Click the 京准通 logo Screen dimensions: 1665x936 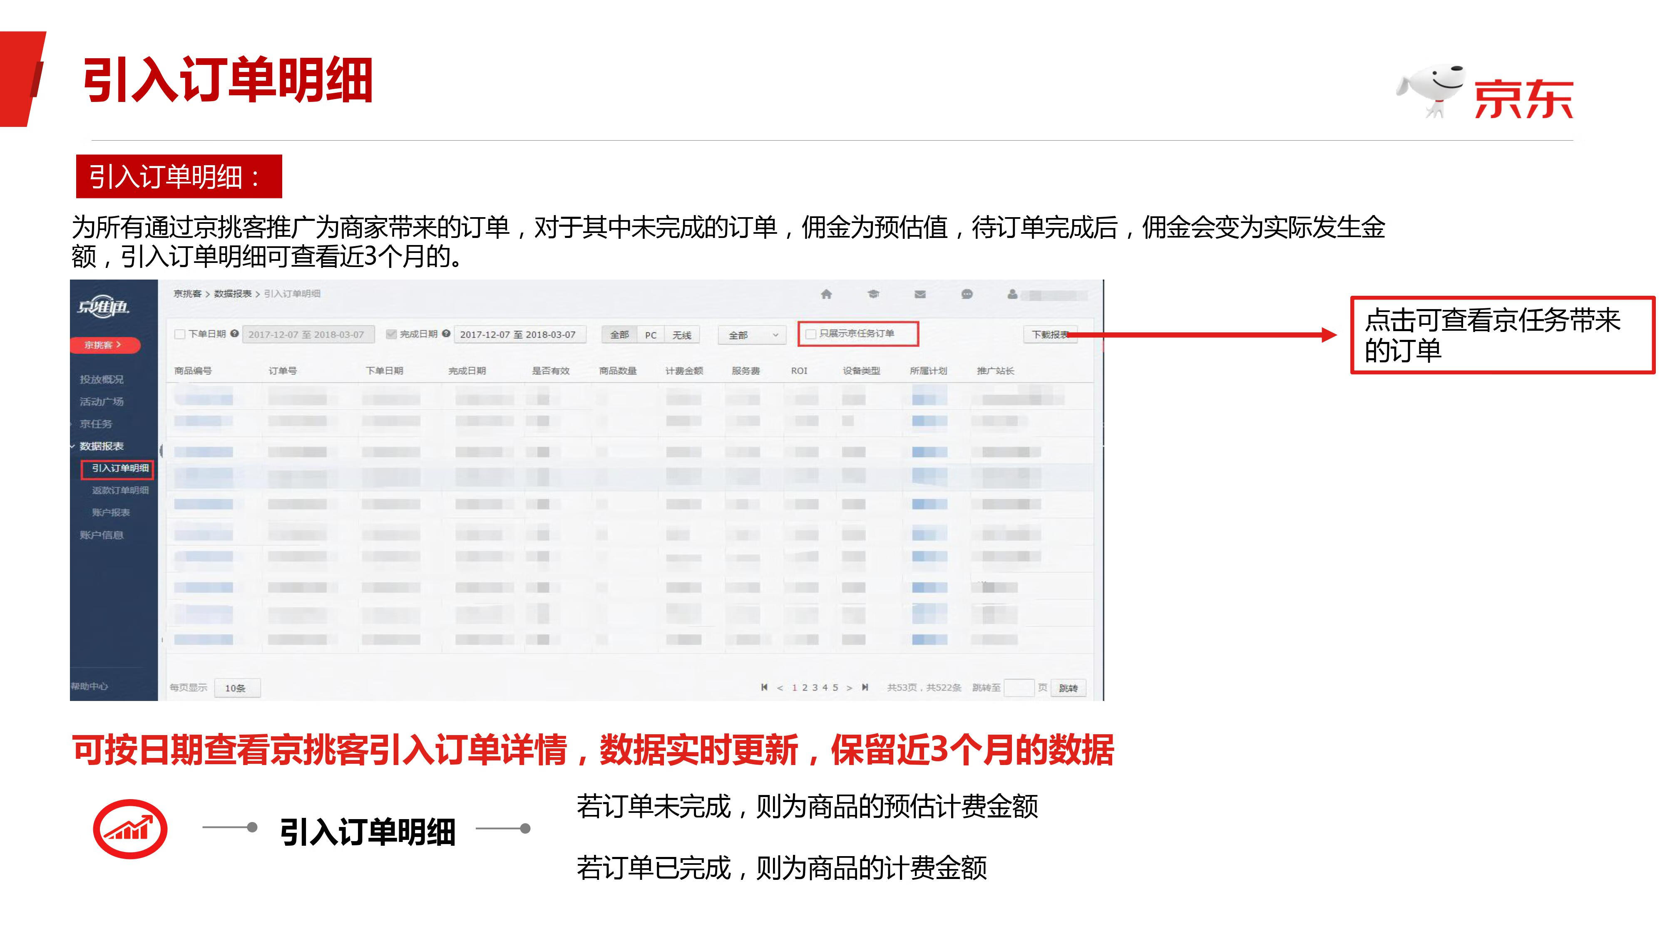click(103, 307)
